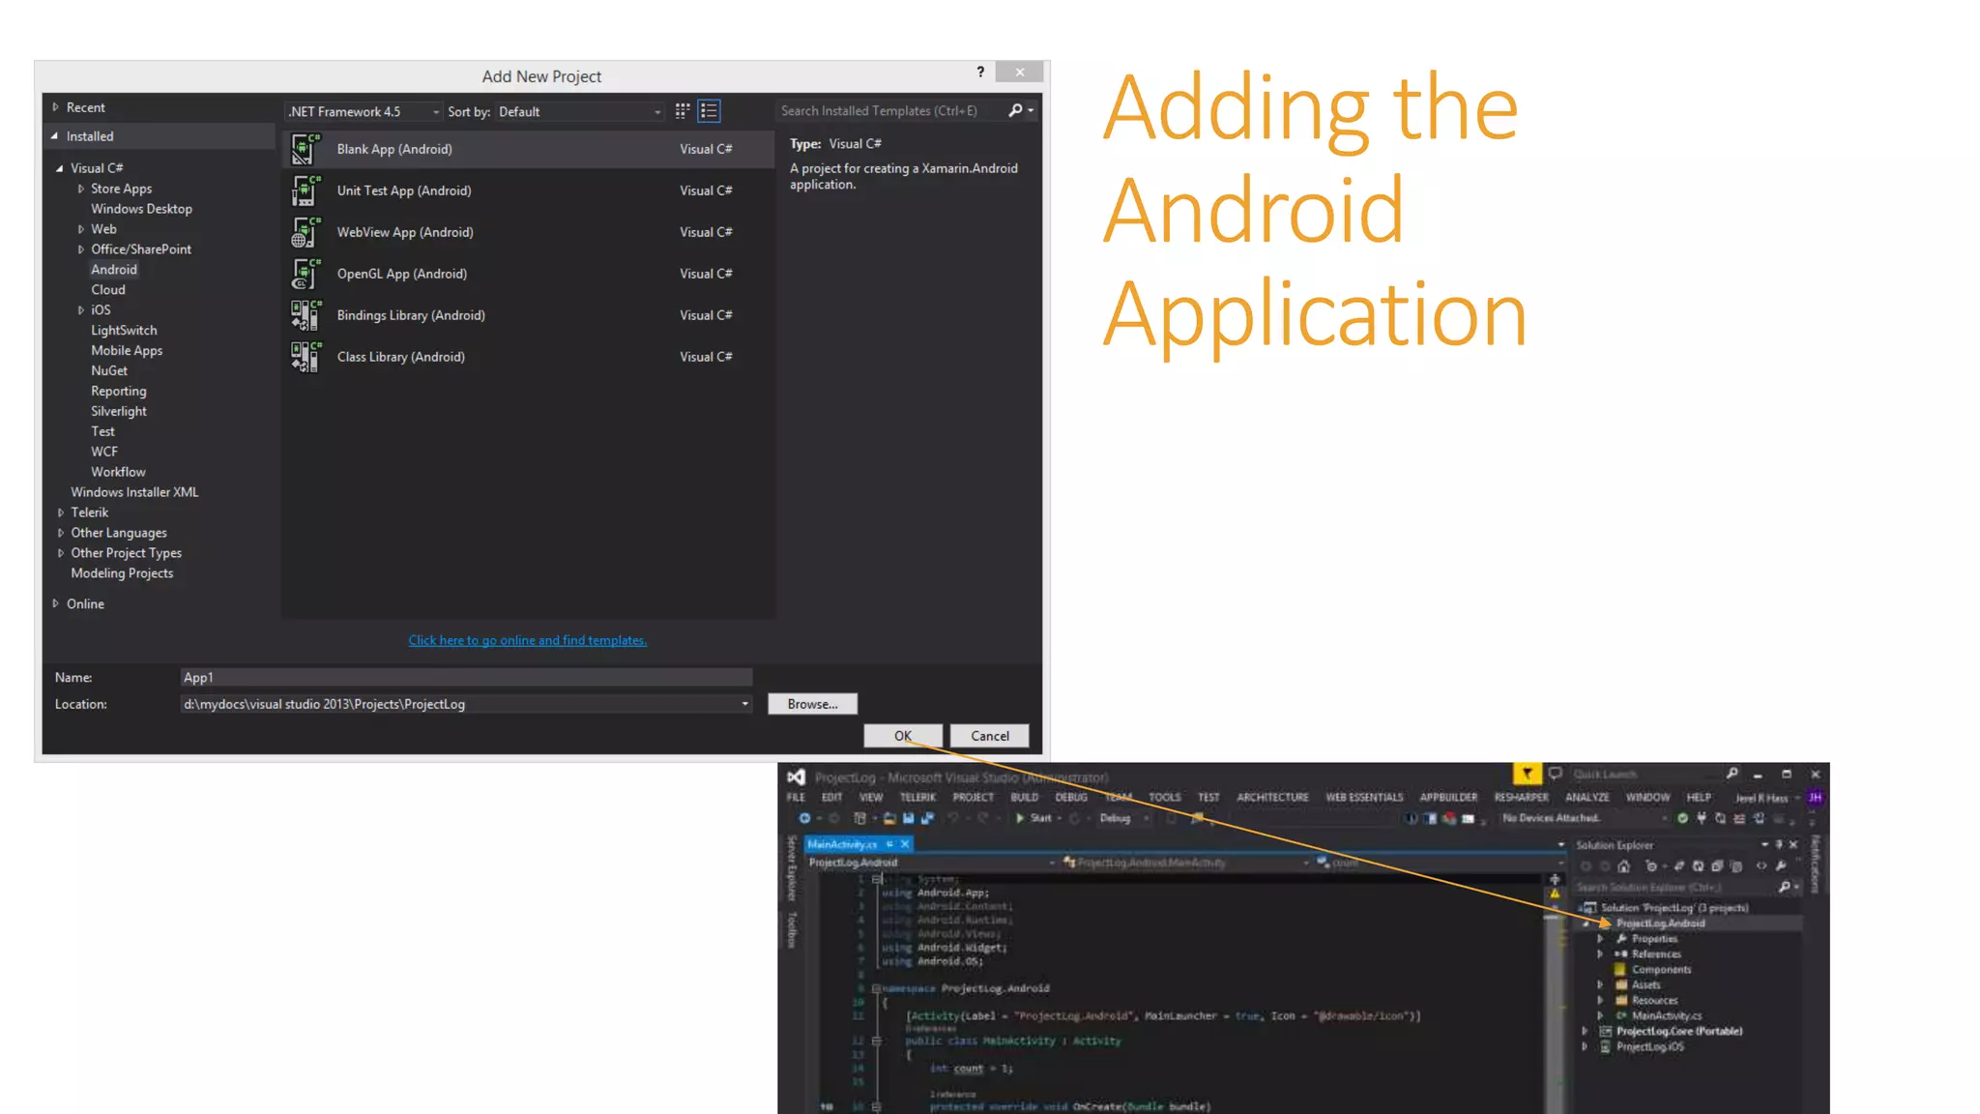Click the Toolbox side tab
This screenshot has height=1114, width=1980.
click(792, 929)
